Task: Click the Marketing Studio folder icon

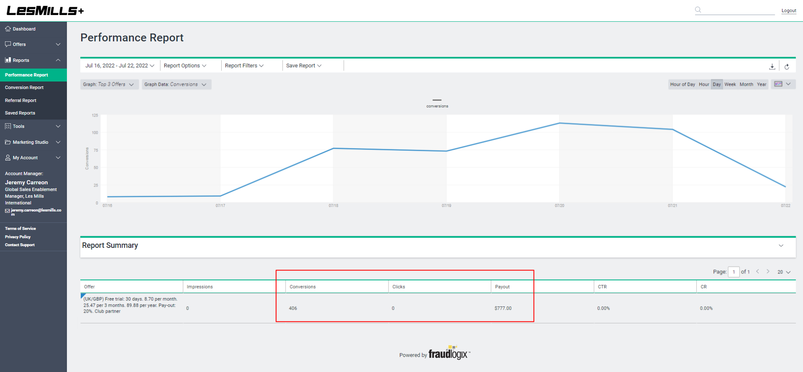Action: (8, 142)
